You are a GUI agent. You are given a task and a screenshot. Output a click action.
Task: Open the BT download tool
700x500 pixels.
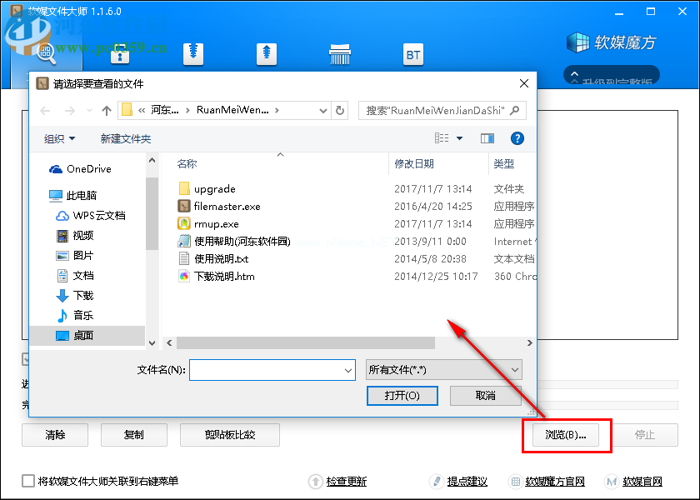pyautogui.click(x=413, y=52)
